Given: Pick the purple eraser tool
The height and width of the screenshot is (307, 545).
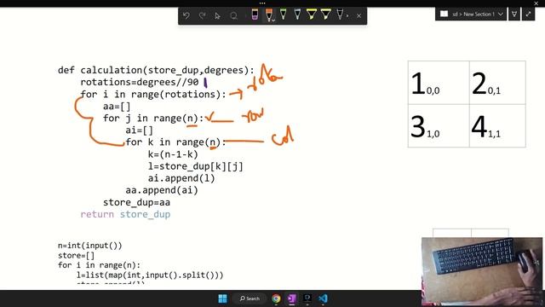Looking at the screenshot, I should point(255,15).
